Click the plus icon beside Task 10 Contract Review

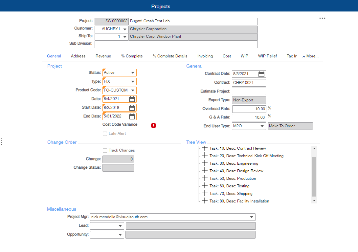(204, 148)
